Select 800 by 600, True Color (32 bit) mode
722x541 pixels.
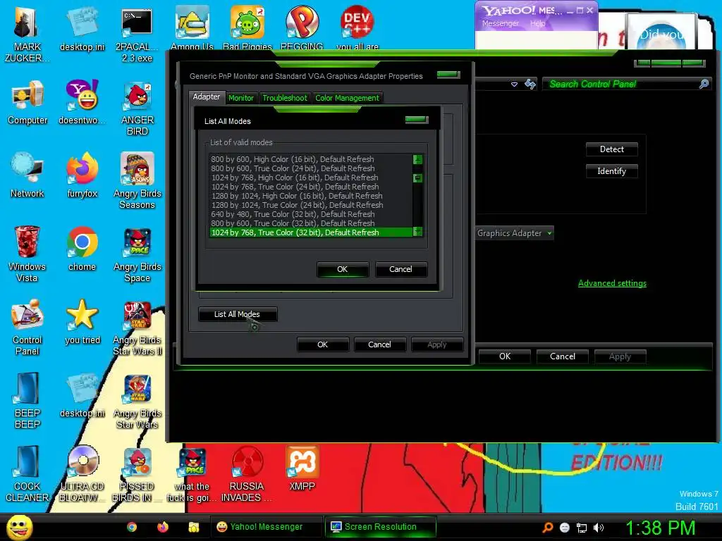point(311,223)
